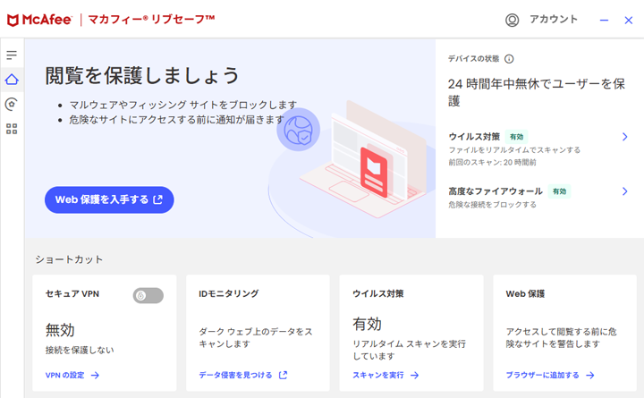Go to the Home icon in sidebar
This screenshot has height=398, width=644.
pos(12,80)
